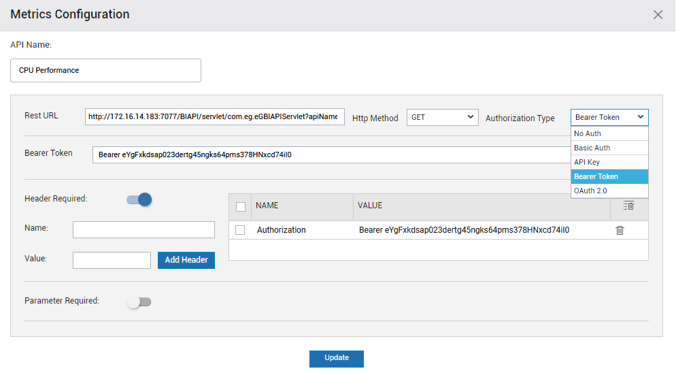Viewport: 676px width, 373px height.
Task: Select the highlighted Bearer Token option
Action: (609, 176)
